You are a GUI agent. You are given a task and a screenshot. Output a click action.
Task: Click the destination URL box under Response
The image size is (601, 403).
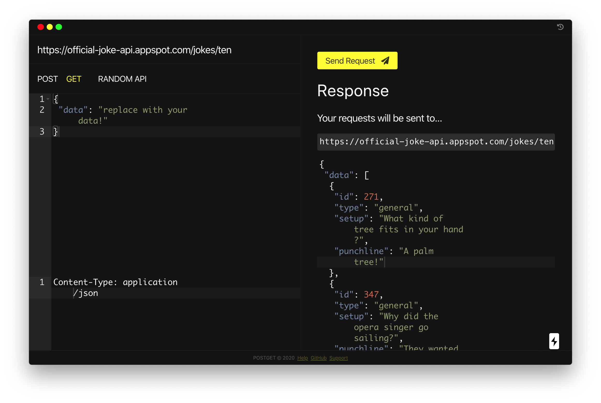click(436, 142)
